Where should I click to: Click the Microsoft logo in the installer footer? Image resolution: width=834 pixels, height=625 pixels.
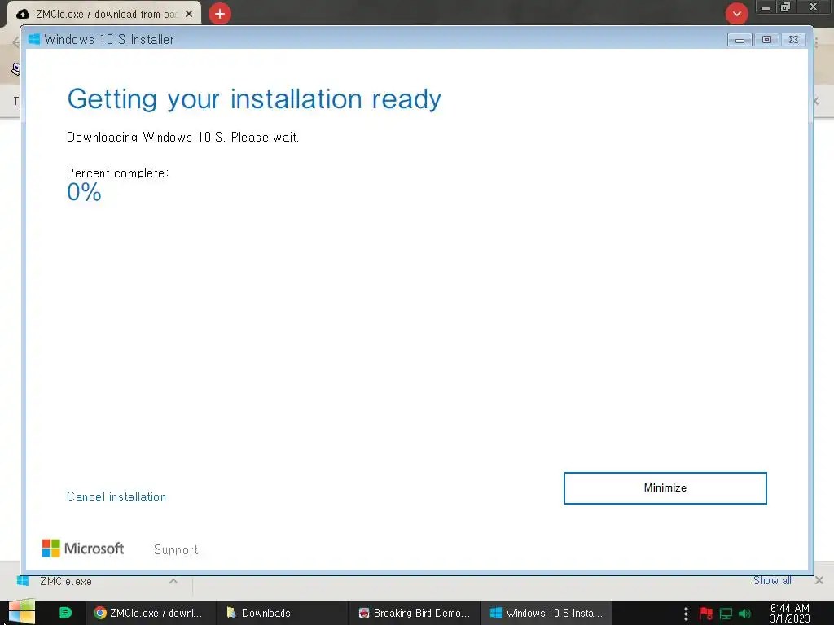tap(83, 548)
